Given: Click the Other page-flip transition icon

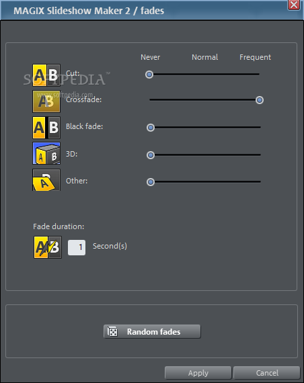Looking at the screenshot, I should pyautogui.click(x=46, y=180).
